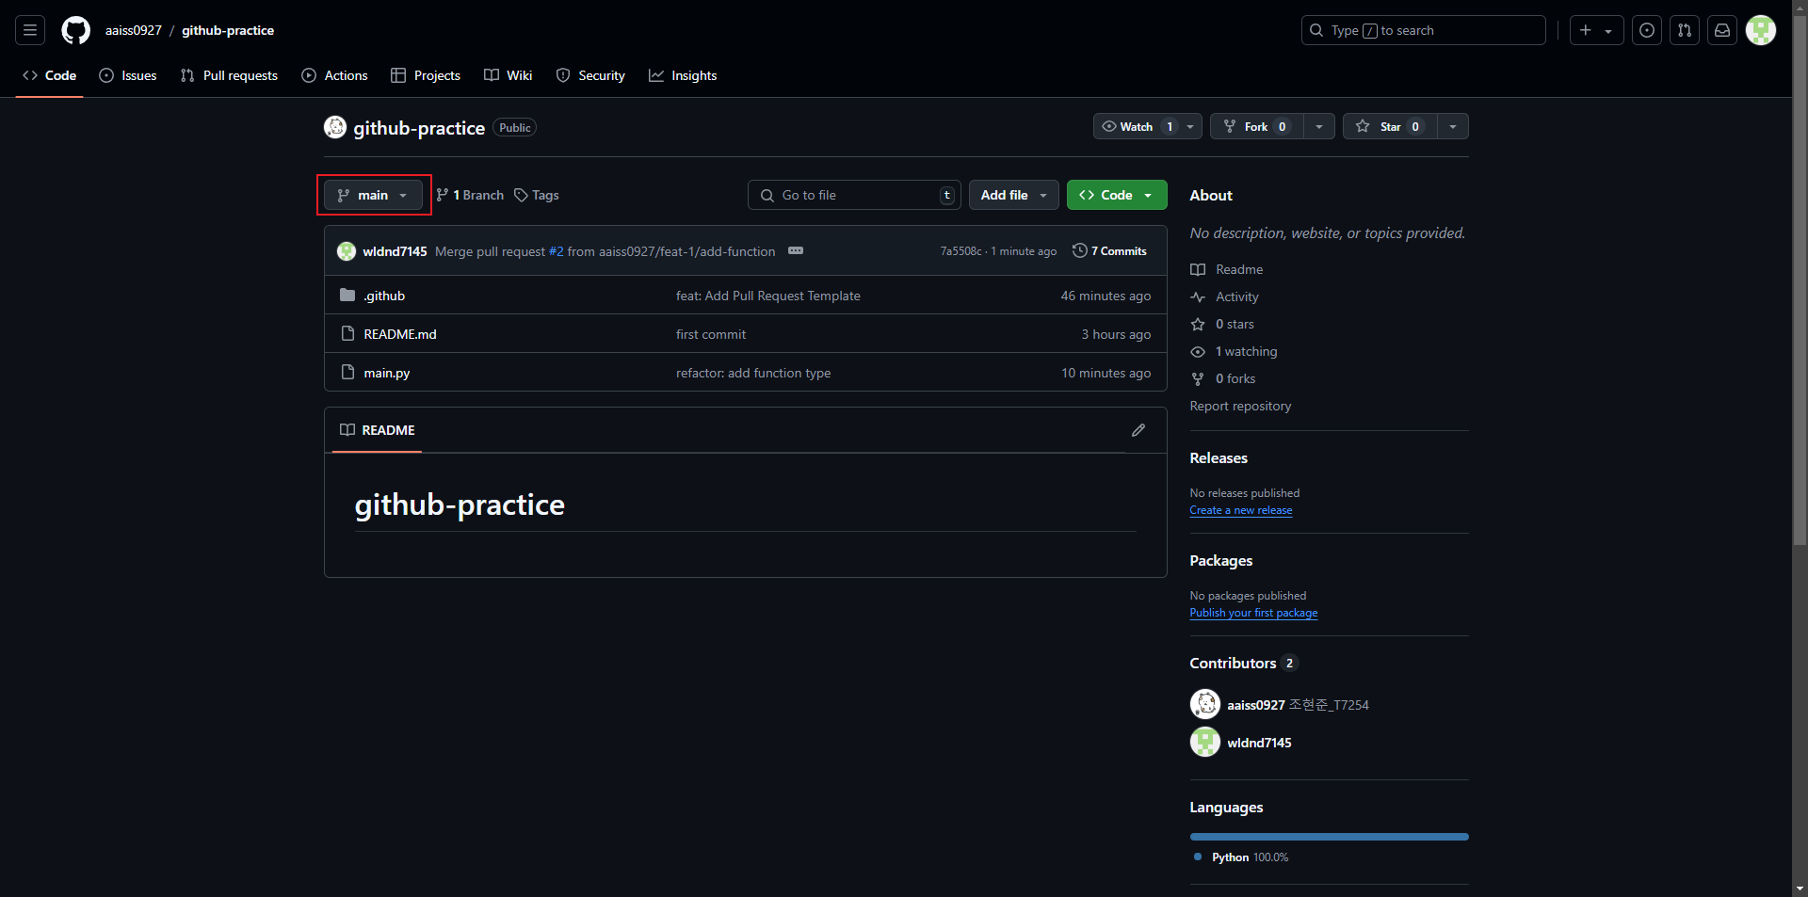
Task: Click the repository owner avatar beside github-practice title
Action: pyautogui.click(x=335, y=127)
